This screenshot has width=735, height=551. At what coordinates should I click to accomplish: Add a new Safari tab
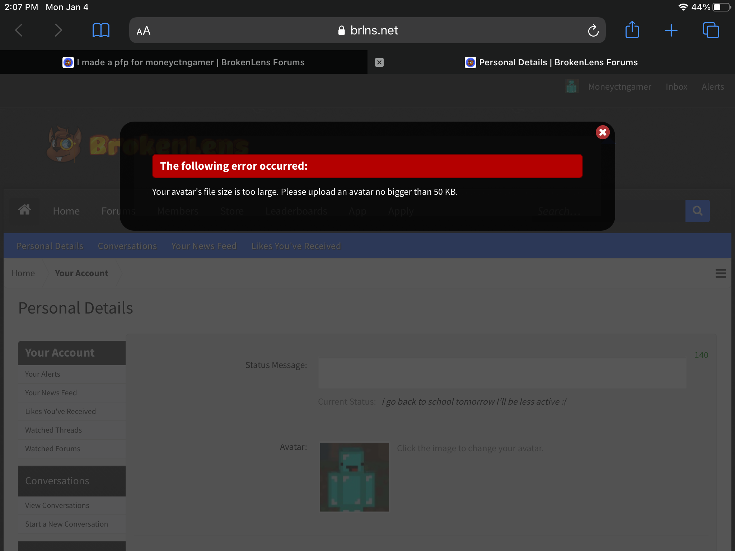671,30
